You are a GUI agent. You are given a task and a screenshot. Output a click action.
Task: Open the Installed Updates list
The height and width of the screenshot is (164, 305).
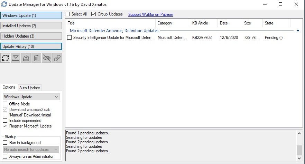(x=31, y=26)
